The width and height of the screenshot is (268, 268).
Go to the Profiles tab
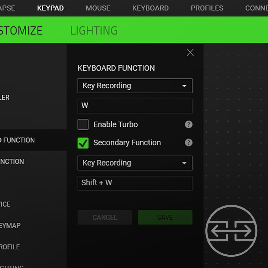click(207, 8)
